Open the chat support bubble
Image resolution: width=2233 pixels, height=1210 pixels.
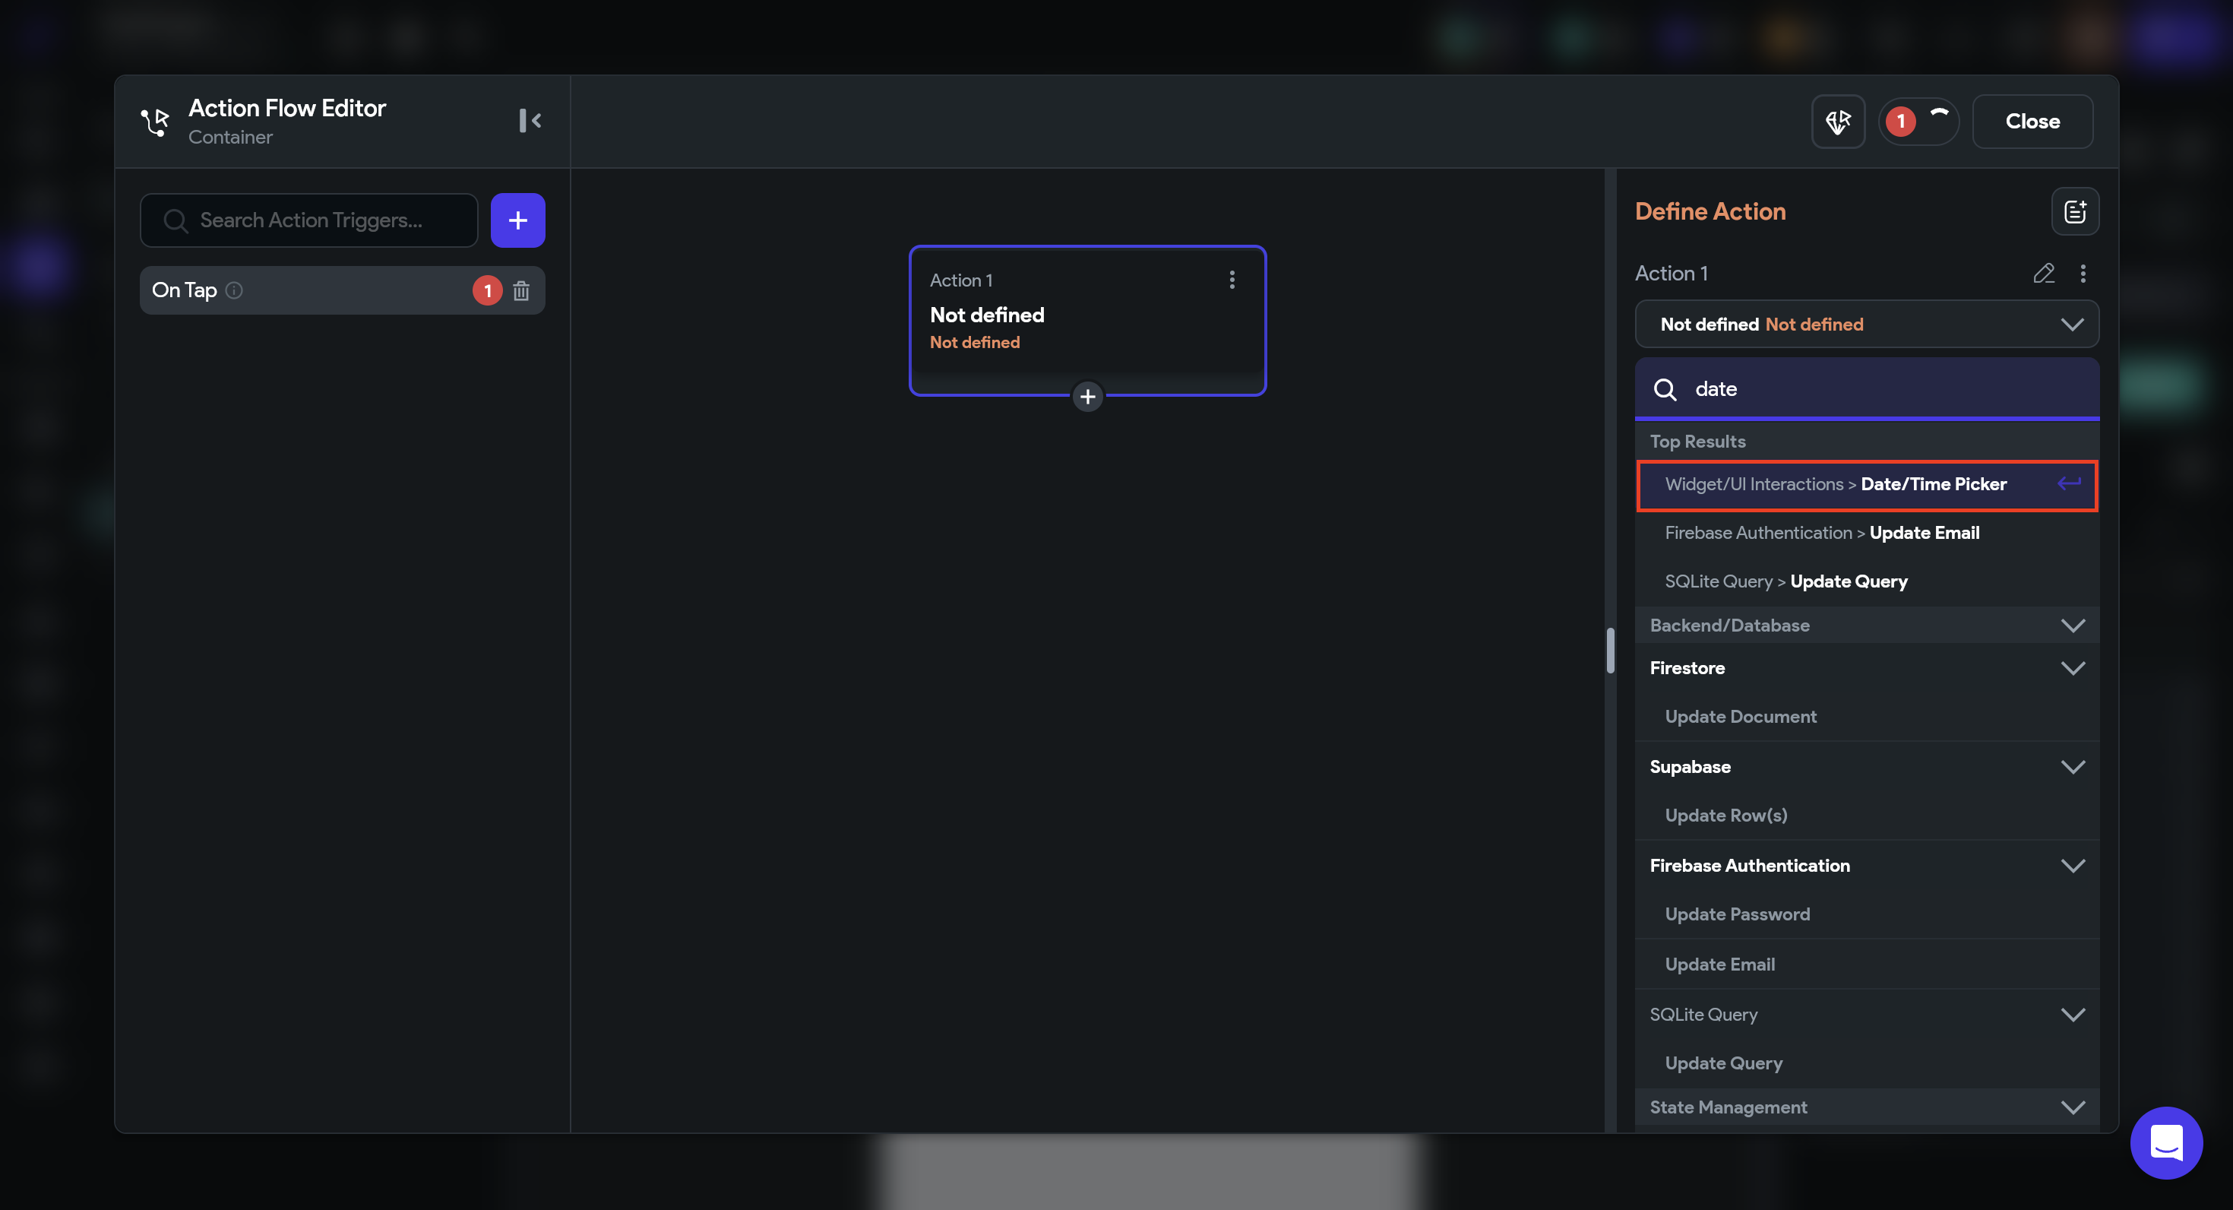coord(2165,1142)
